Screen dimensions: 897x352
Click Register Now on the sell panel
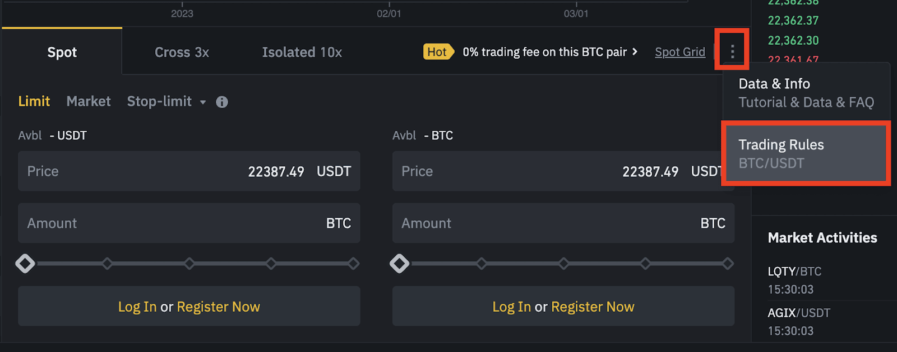tap(593, 307)
